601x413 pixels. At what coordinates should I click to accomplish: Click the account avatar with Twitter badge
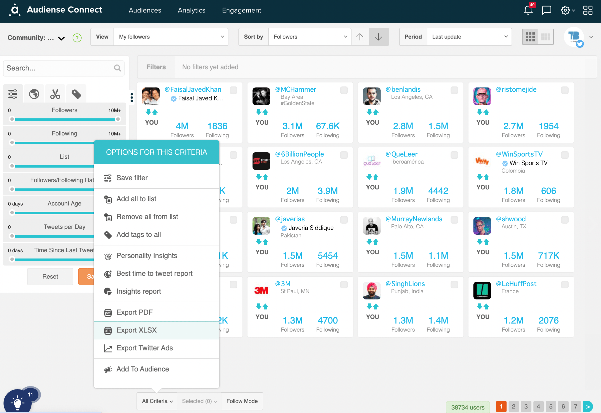(x=574, y=37)
